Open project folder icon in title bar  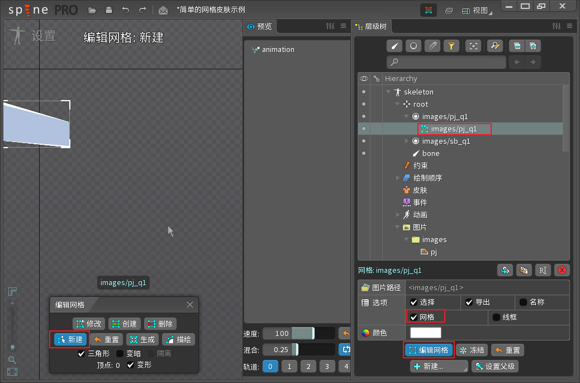pos(92,11)
